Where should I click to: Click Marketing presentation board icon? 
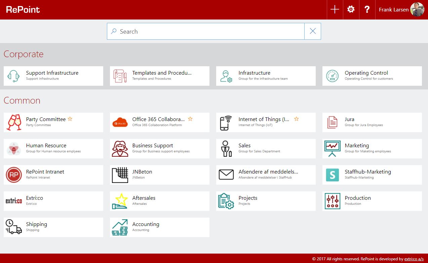(333, 149)
